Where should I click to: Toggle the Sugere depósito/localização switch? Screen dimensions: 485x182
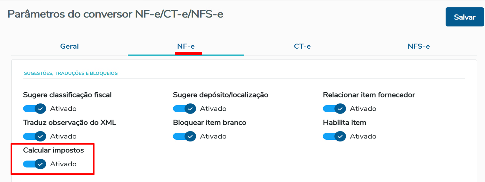click(x=185, y=109)
